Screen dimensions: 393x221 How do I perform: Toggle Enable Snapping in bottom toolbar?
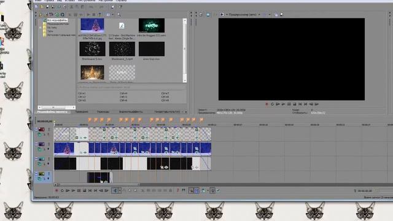tap(191, 191)
